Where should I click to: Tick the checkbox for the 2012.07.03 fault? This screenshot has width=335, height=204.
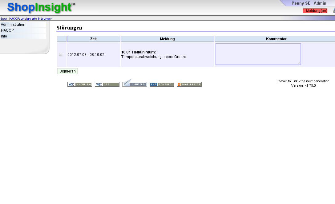60,55
